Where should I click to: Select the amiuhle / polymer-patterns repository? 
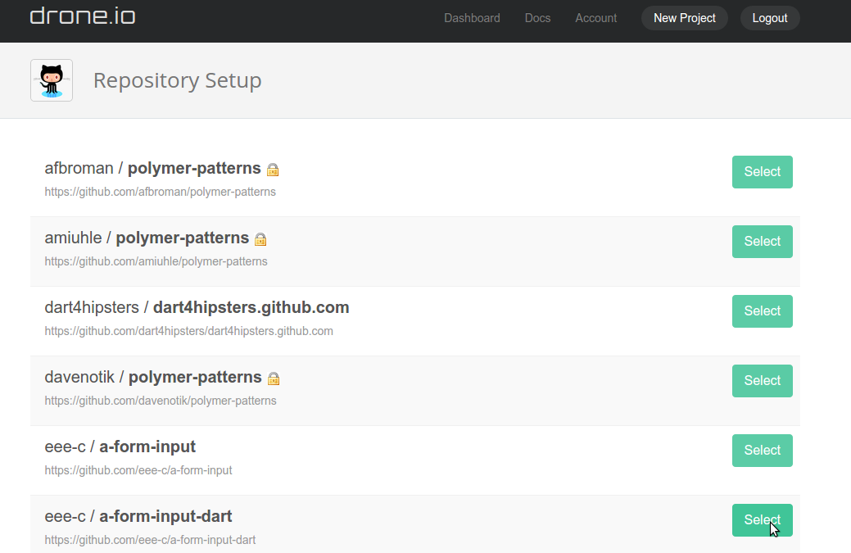click(x=762, y=242)
